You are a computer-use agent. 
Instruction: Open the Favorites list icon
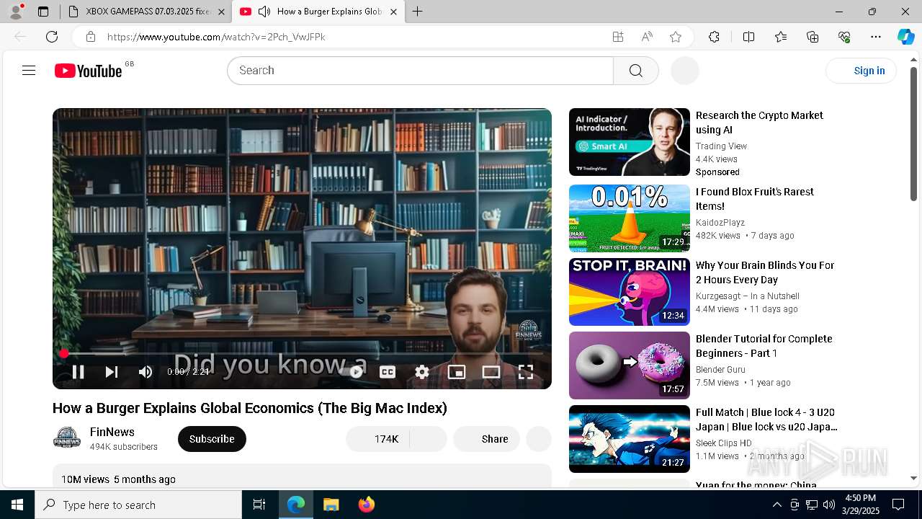[781, 37]
